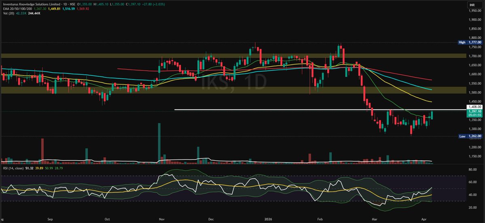Click the 1,600.00 price scale label
Image resolution: width=485 pixels, height=223 pixels.
point(475,74)
